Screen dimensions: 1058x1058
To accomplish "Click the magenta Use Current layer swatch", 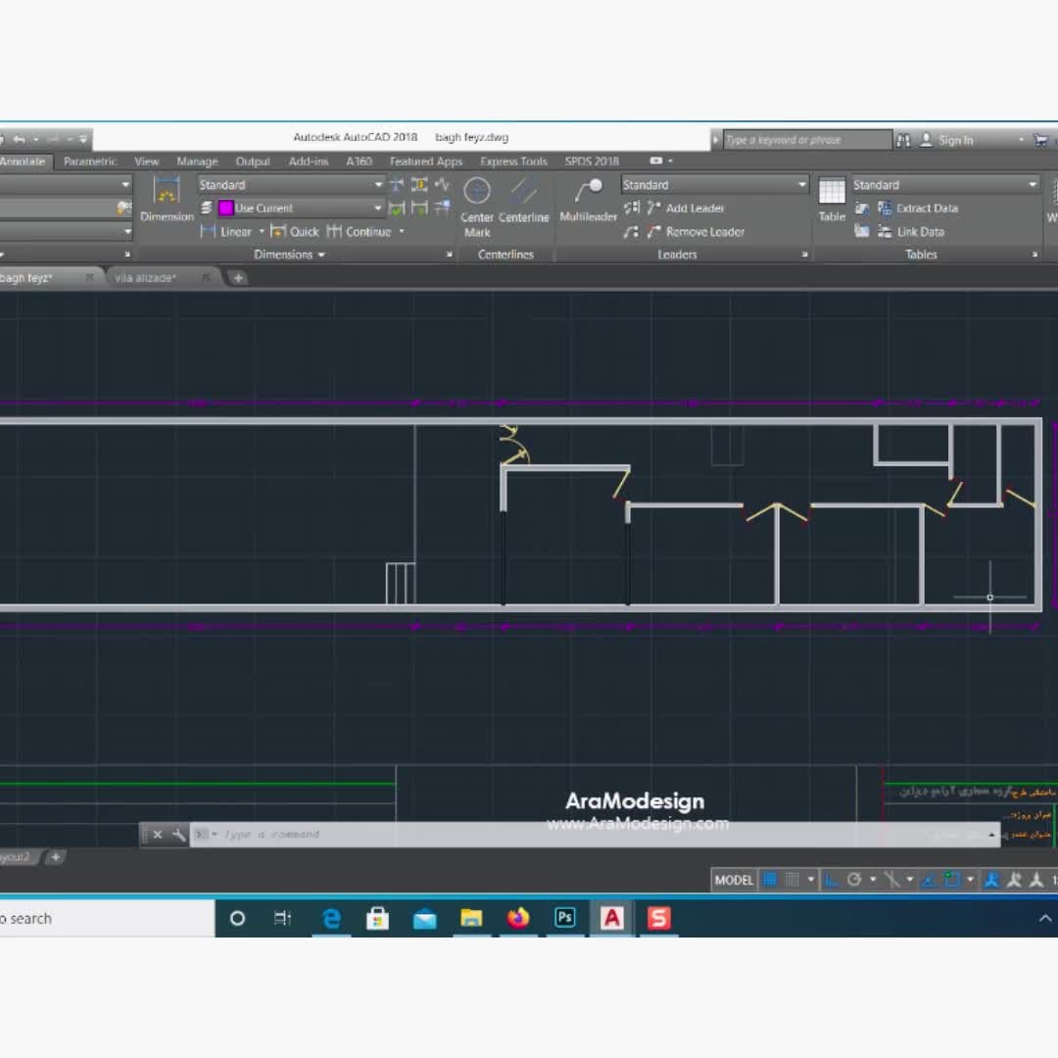I will tap(226, 209).
